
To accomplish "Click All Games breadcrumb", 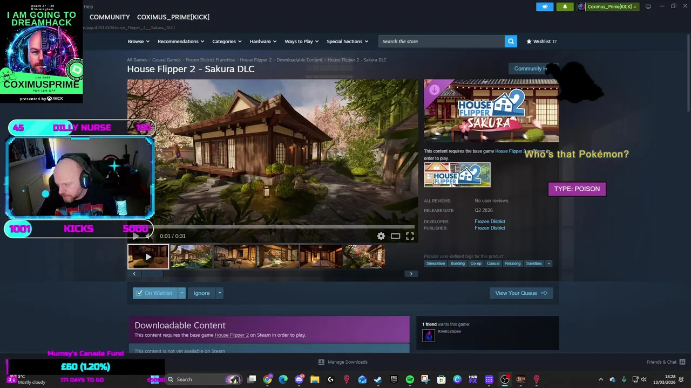I will (137, 60).
